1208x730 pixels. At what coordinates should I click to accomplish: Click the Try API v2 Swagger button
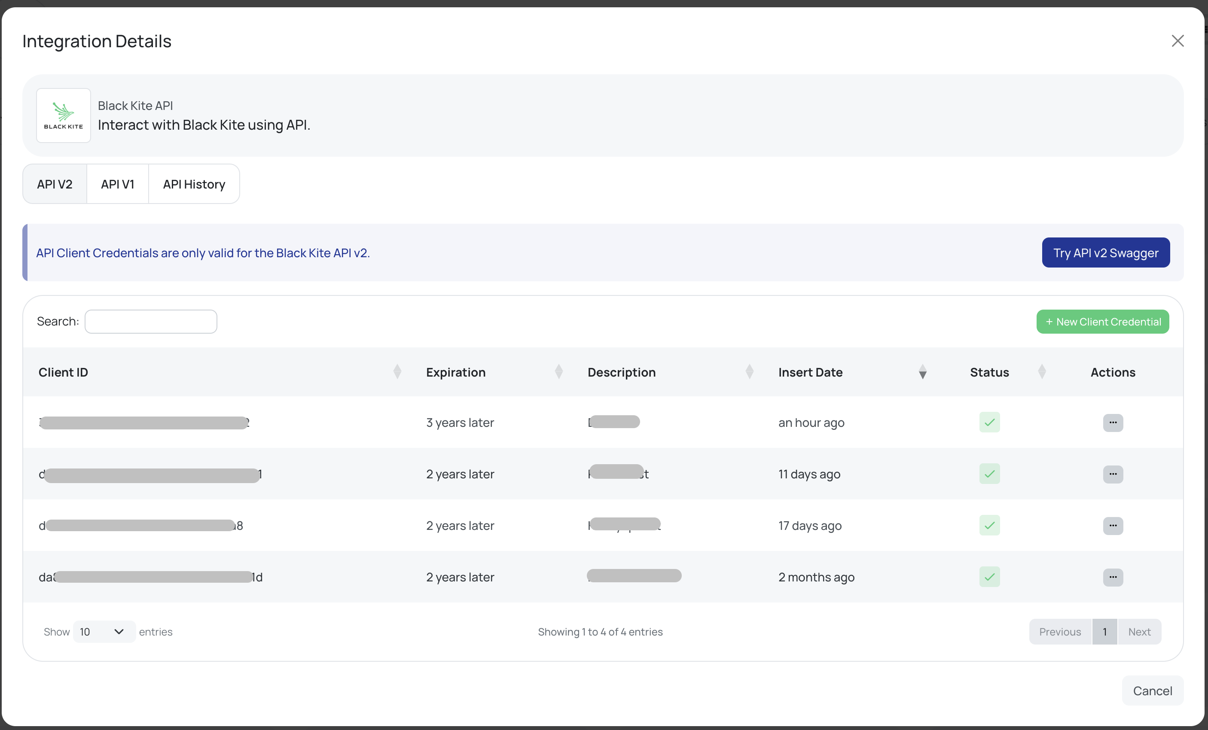pyautogui.click(x=1105, y=253)
